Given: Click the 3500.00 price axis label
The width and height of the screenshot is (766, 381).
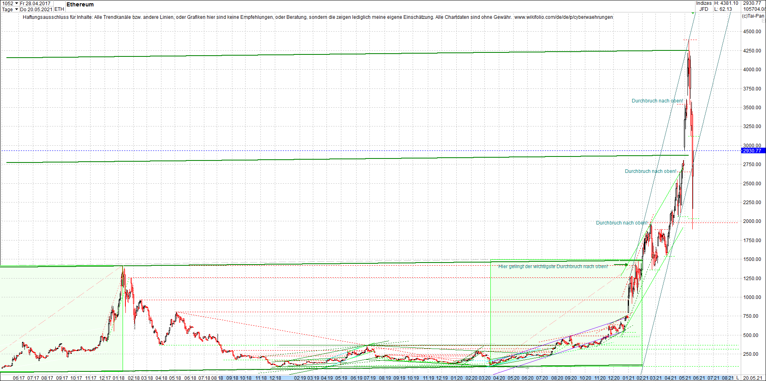Looking at the screenshot, I should point(752,108).
